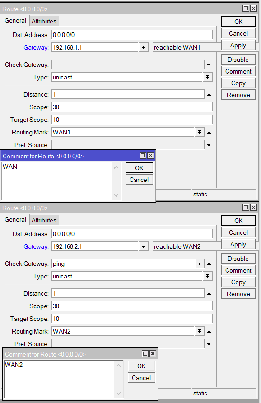The width and height of the screenshot is (261, 403).
Task: Confirm WAN1 comment with OK
Action: [x=139, y=168]
